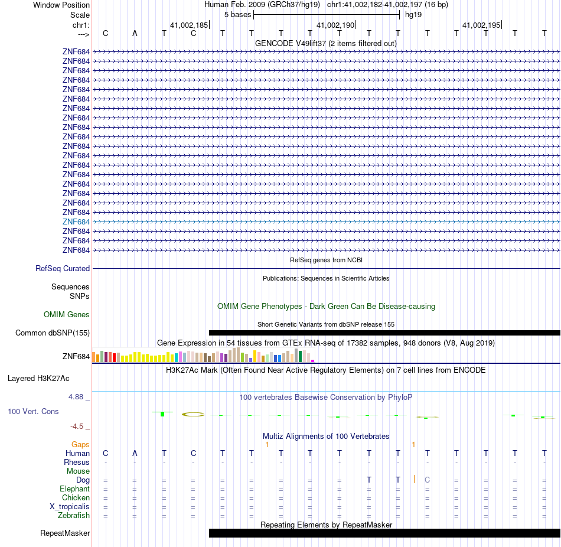Click the GTEx Gene Expression track title
The image size is (561, 547).
pyautogui.click(x=326, y=343)
